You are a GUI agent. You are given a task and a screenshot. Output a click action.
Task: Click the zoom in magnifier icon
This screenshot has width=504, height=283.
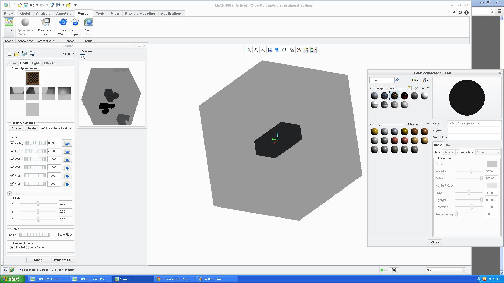point(256,50)
